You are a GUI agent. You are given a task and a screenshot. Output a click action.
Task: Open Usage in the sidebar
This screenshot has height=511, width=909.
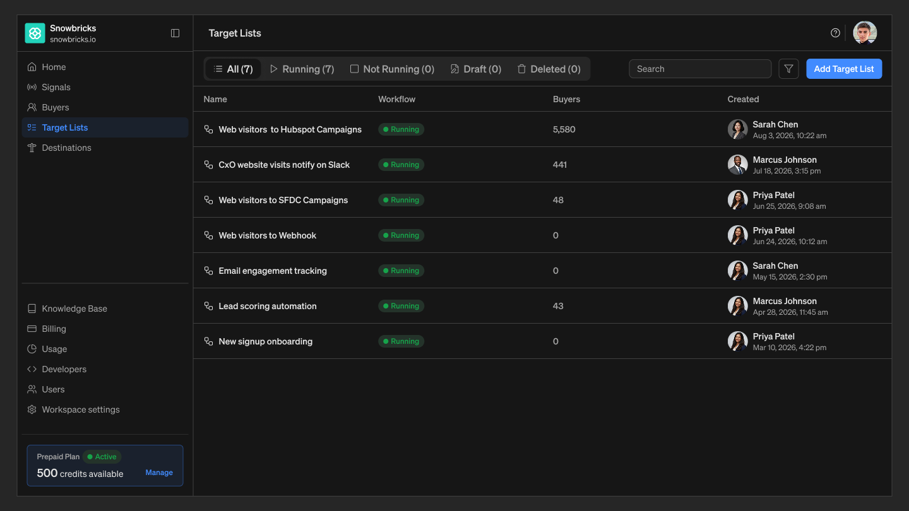tap(105, 349)
